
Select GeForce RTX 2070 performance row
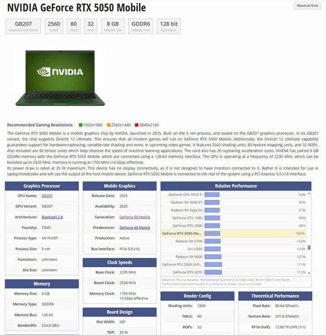[234, 272]
